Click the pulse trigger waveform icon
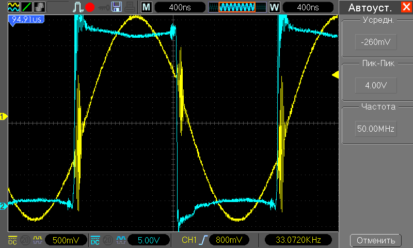Viewport: 413px width, 248px height. tap(77, 7)
